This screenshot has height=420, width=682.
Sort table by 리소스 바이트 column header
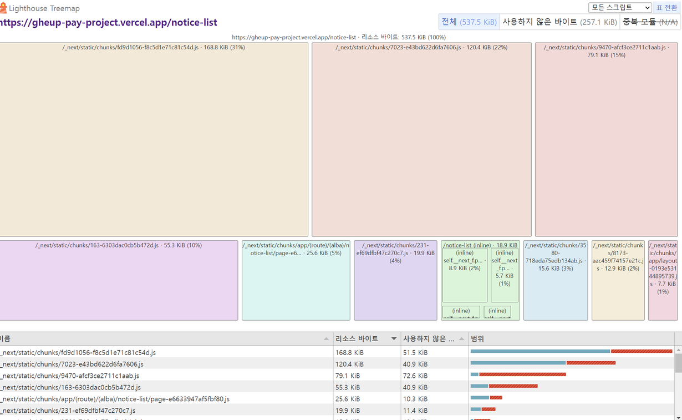[367, 338]
